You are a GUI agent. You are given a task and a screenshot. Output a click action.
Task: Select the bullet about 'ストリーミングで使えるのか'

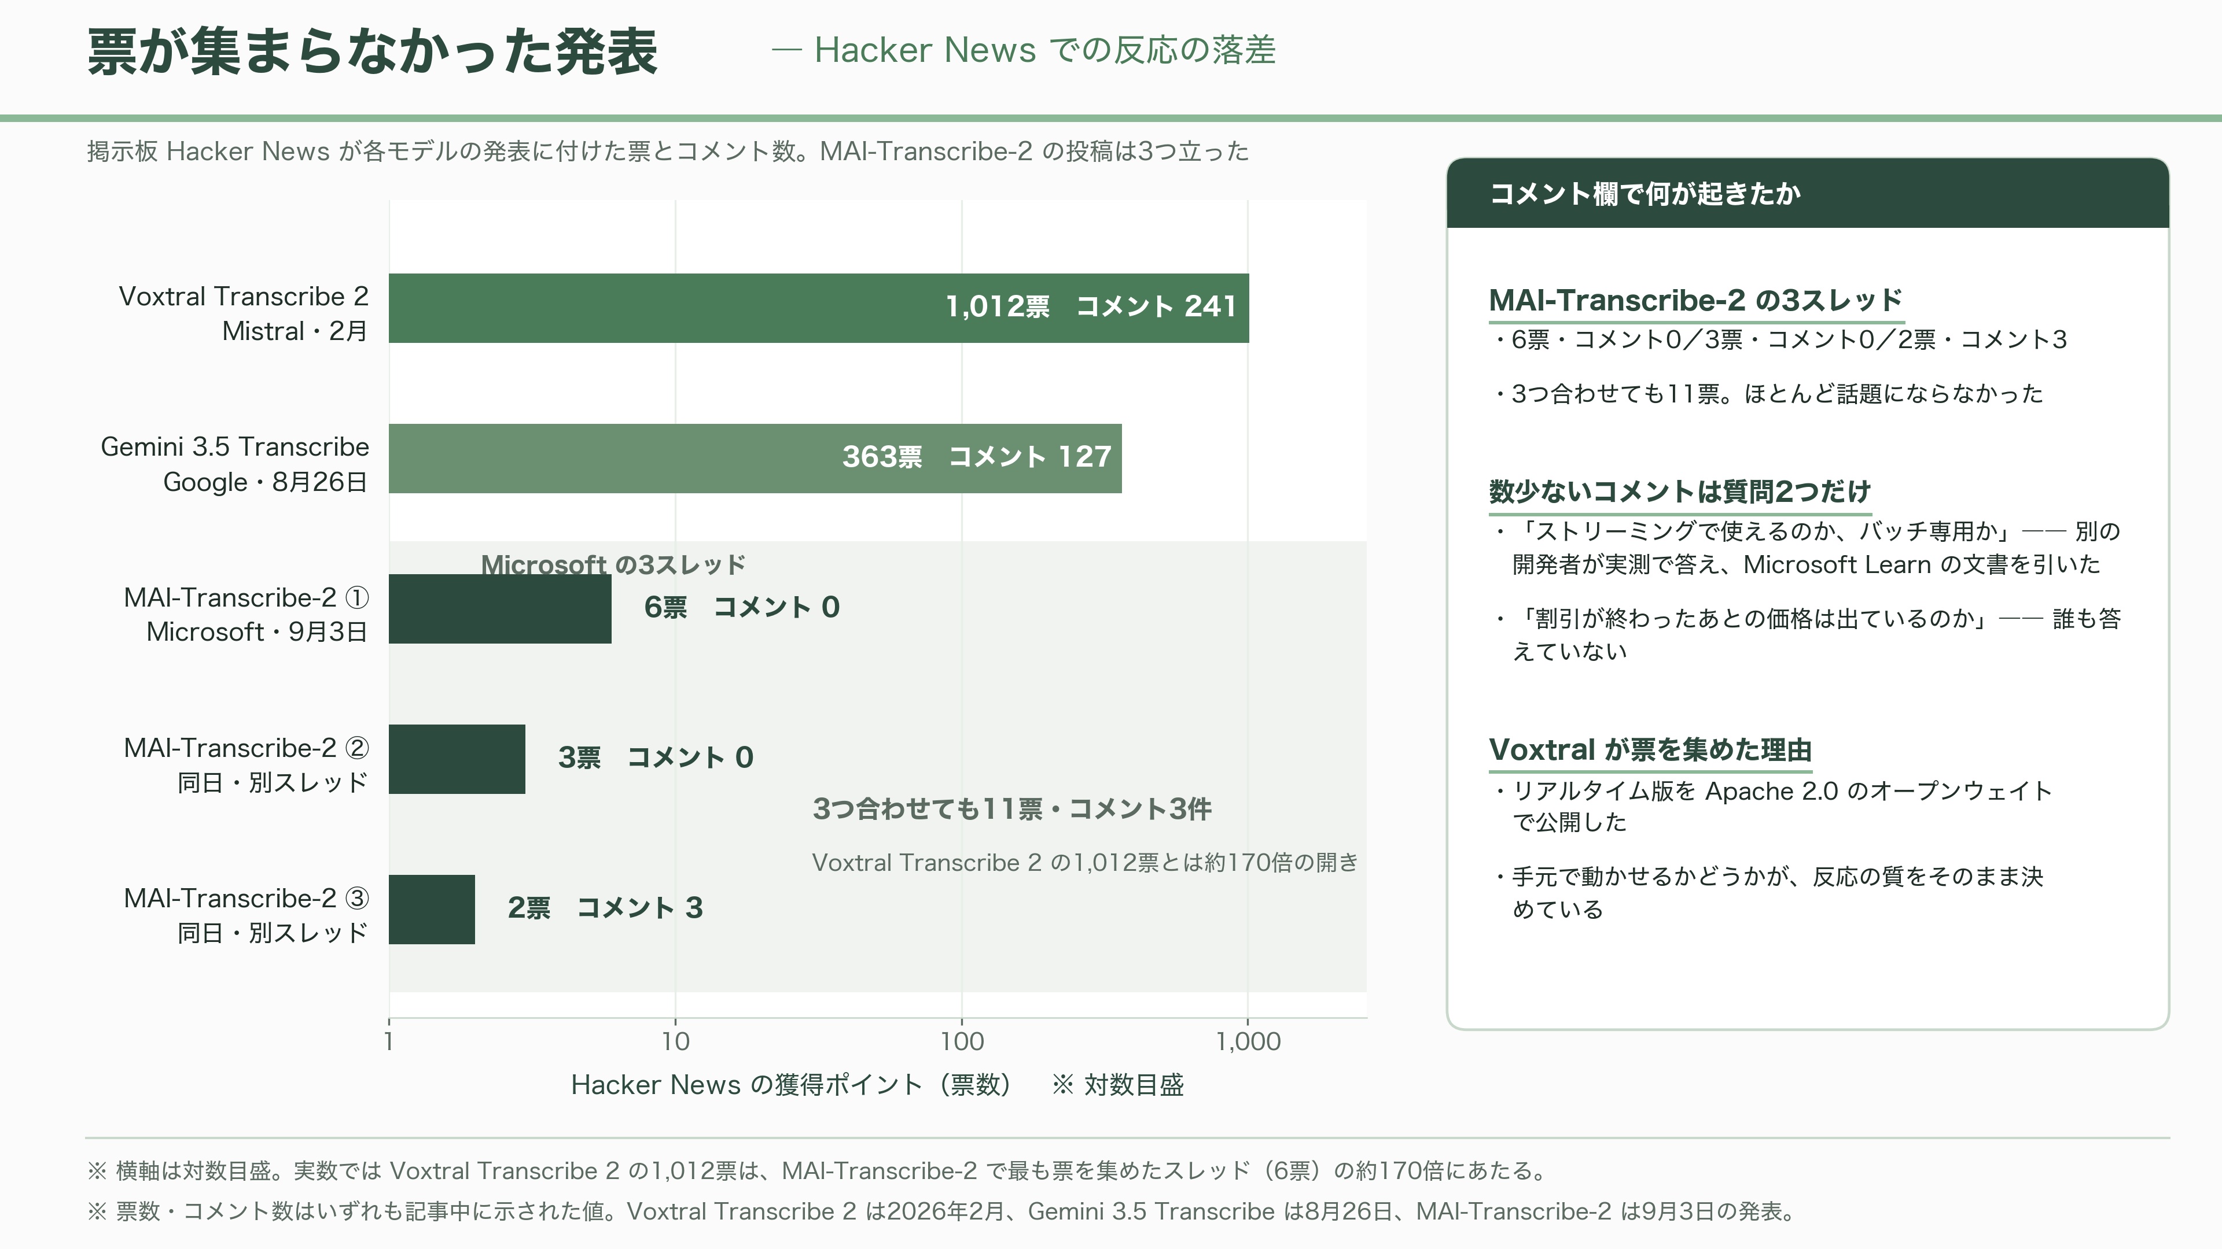pos(1807,548)
